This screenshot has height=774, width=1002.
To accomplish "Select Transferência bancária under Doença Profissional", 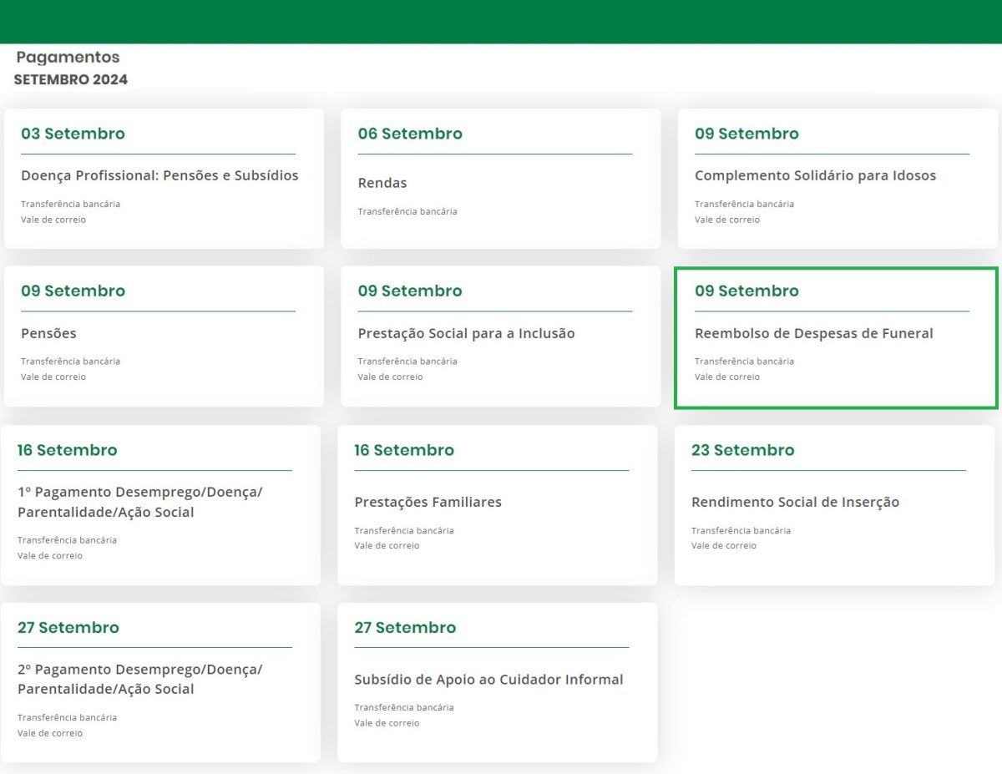I will point(70,204).
